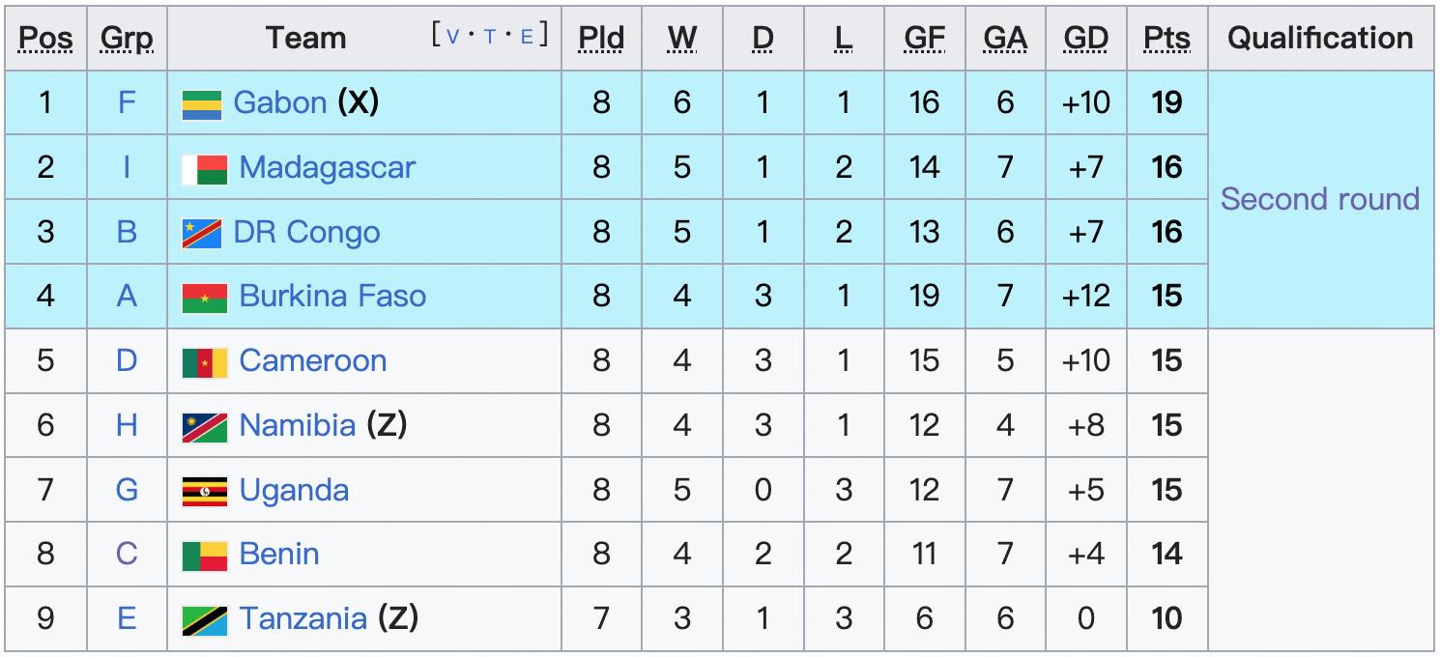Image resolution: width=1440 pixels, height=657 pixels.
Task: Open the Madagascar team link
Action: 327,167
